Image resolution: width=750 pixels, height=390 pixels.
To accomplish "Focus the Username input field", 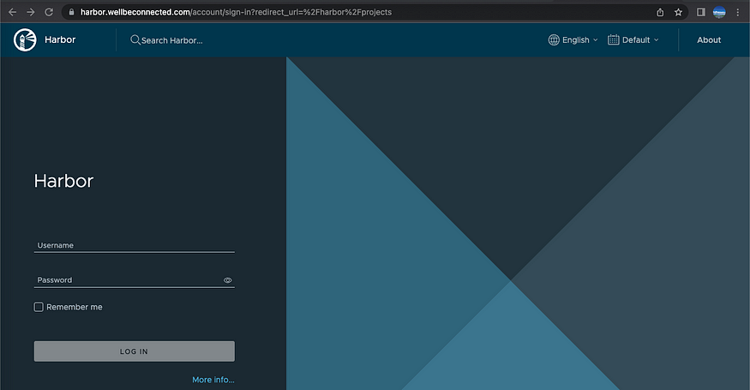I will tap(135, 245).
